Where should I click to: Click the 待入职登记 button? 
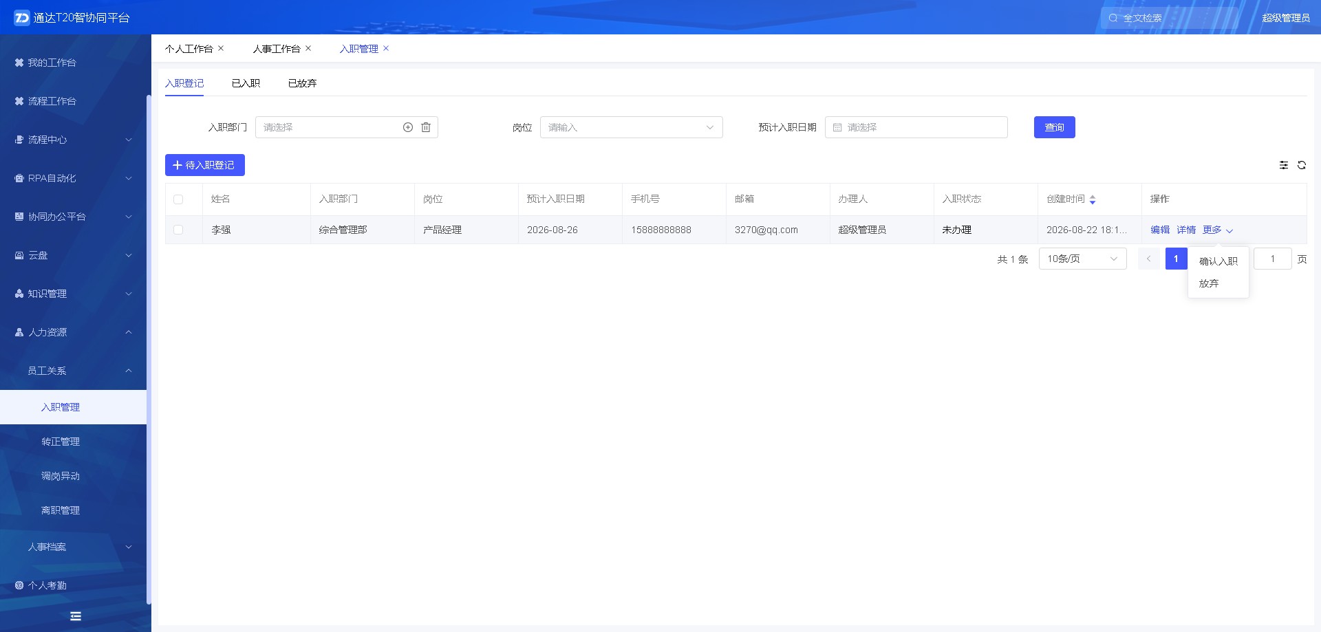click(205, 165)
